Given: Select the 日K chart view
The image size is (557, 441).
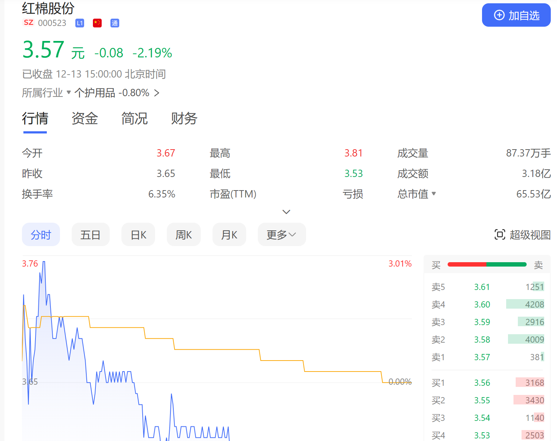Looking at the screenshot, I should (138, 234).
